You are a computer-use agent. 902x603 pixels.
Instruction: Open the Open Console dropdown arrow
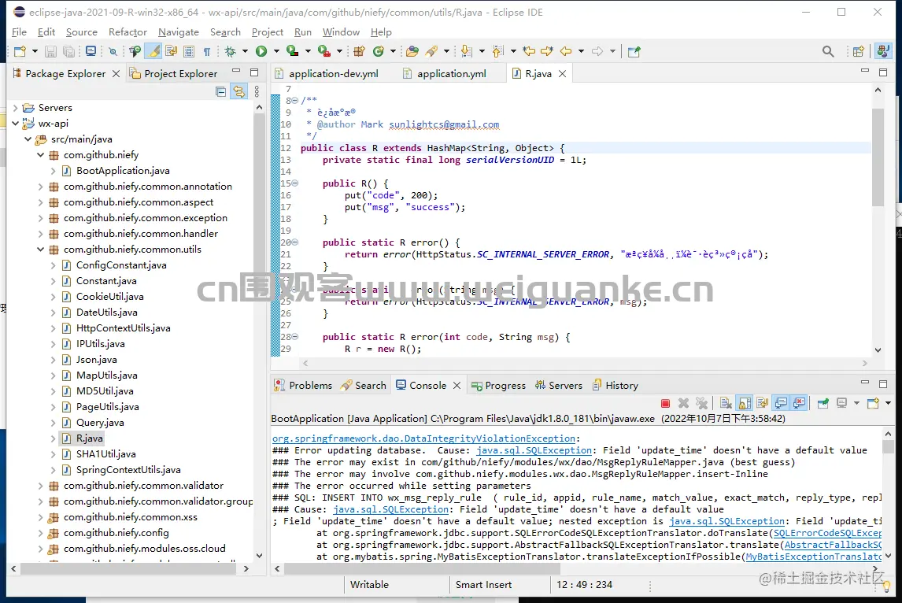pos(888,403)
